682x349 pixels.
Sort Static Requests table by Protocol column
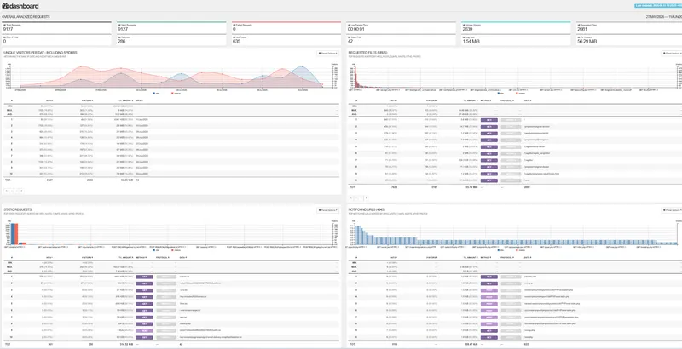point(163,257)
